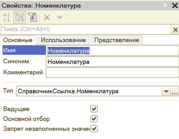The image size is (179, 139).
Task: Click the filter properties funnel icon
Action: click(x=32, y=17)
